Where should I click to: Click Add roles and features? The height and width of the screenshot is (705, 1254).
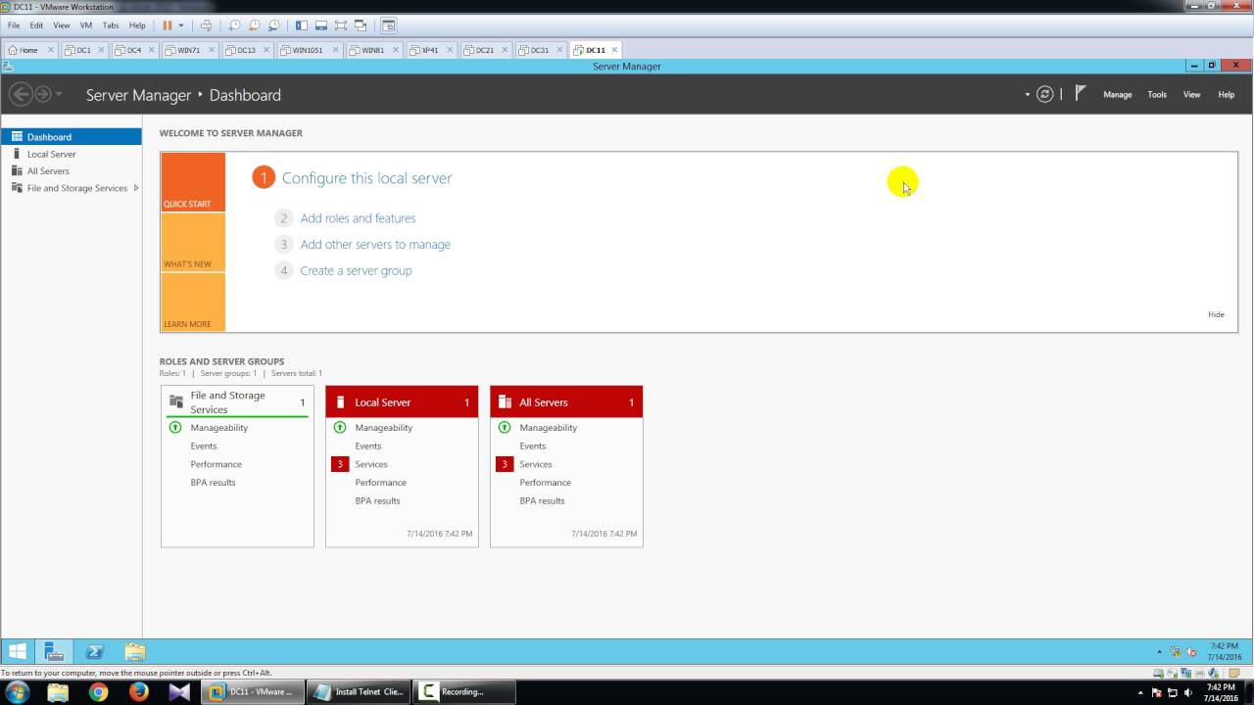pyautogui.click(x=358, y=218)
